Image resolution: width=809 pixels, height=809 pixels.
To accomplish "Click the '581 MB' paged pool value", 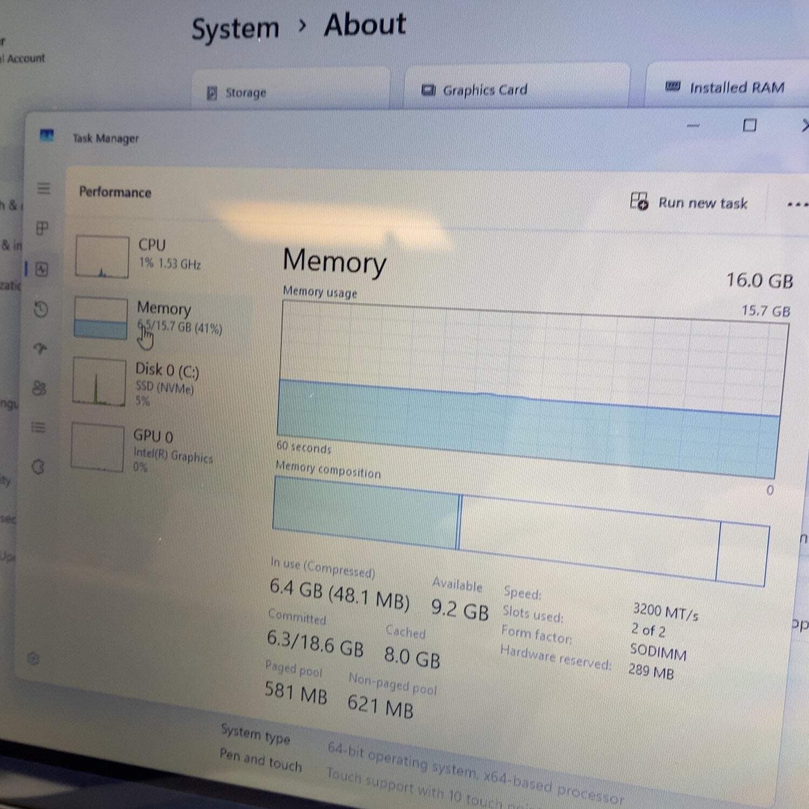I will 296,693.
